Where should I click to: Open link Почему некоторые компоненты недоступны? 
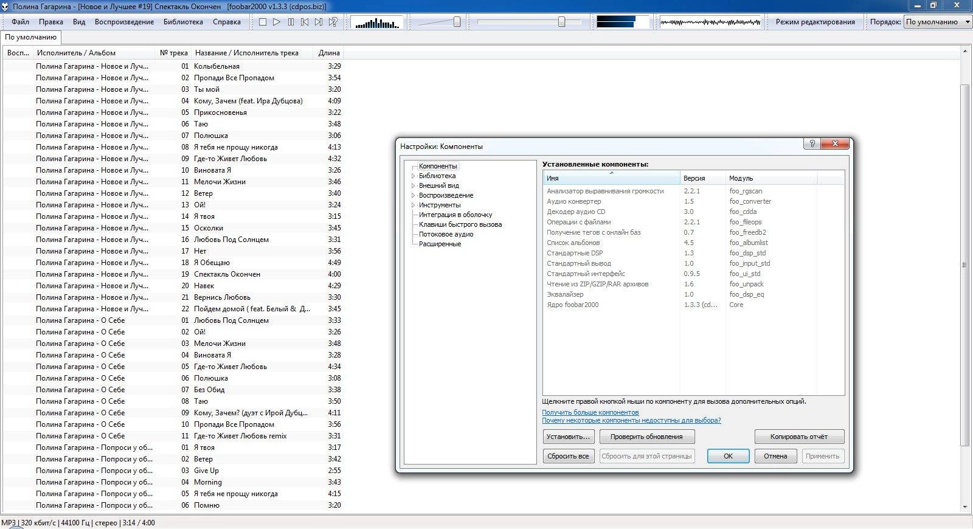(631, 420)
